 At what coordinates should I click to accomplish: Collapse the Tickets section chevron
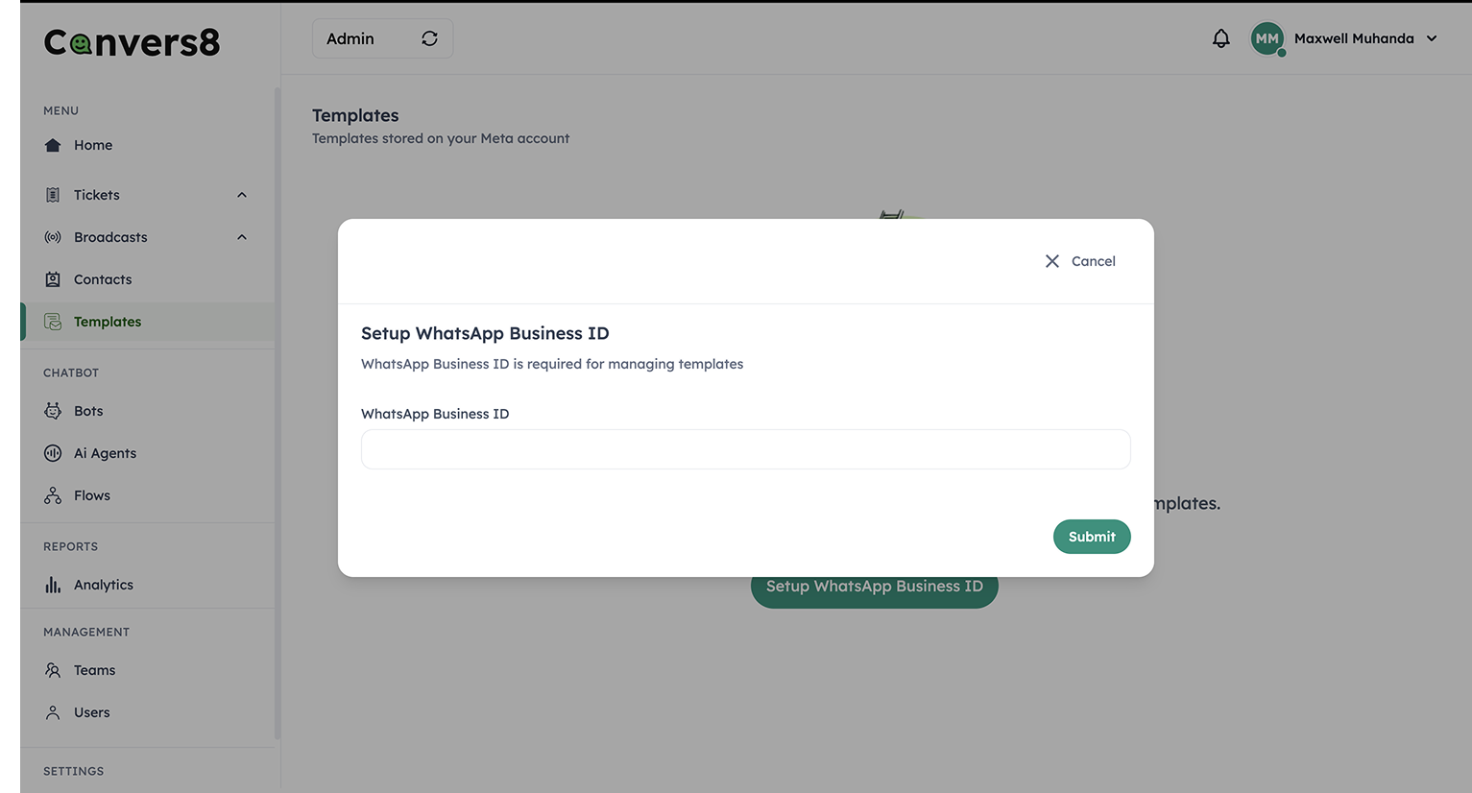(241, 194)
